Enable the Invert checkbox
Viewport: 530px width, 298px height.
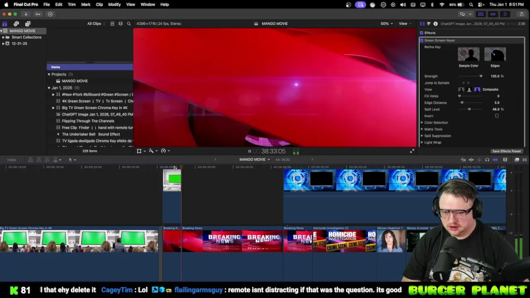[x=496, y=116]
